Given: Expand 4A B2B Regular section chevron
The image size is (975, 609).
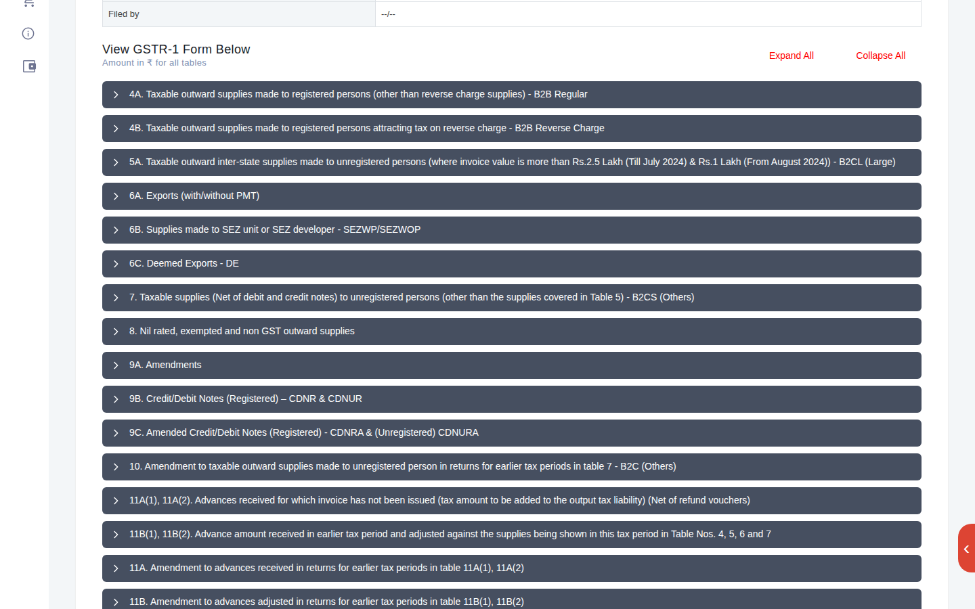Looking at the screenshot, I should (x=116, y=95).
